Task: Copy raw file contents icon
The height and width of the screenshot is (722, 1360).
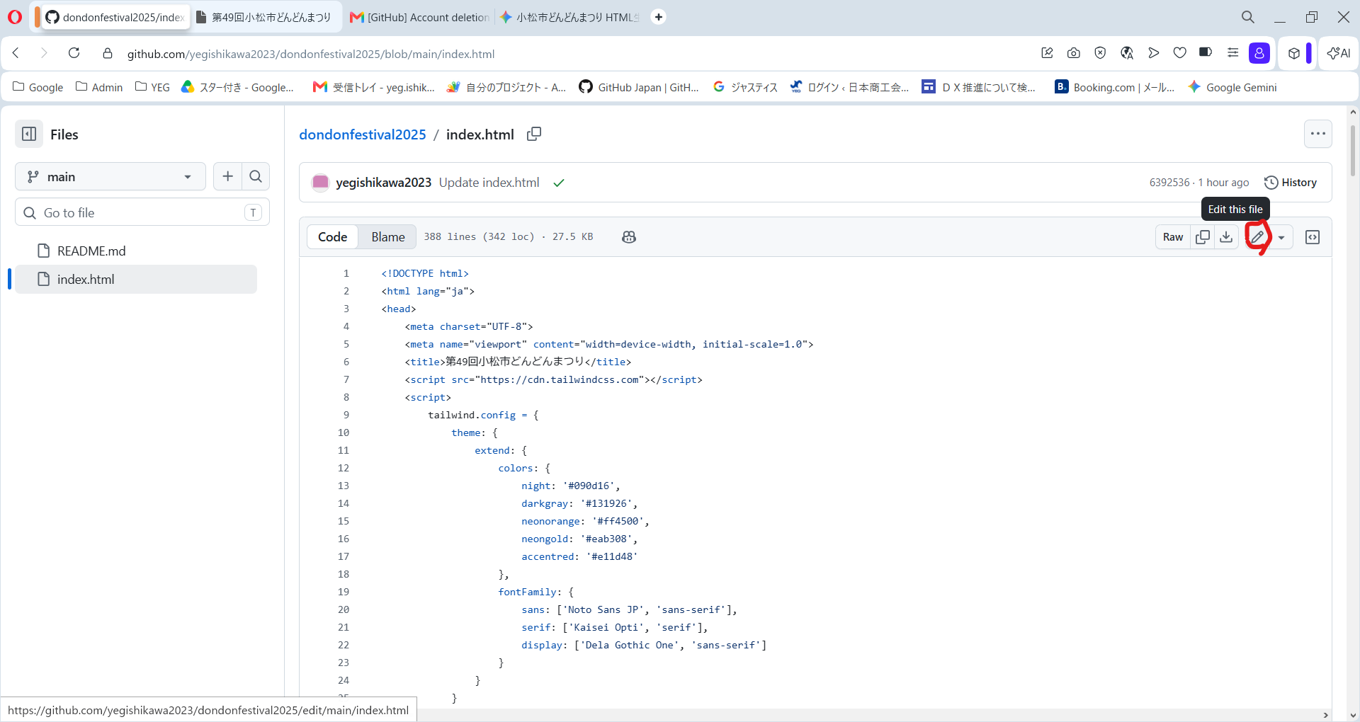Action: tap(1203, 237)
